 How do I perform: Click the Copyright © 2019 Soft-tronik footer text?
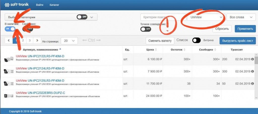pyautogui.click(x=25, y=111)
